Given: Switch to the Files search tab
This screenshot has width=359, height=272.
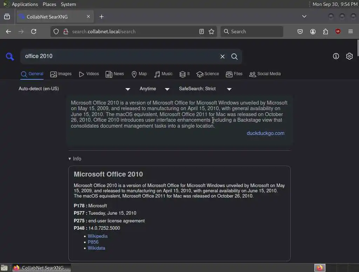Looking at the screenshot, I should [x=234, y=74].
